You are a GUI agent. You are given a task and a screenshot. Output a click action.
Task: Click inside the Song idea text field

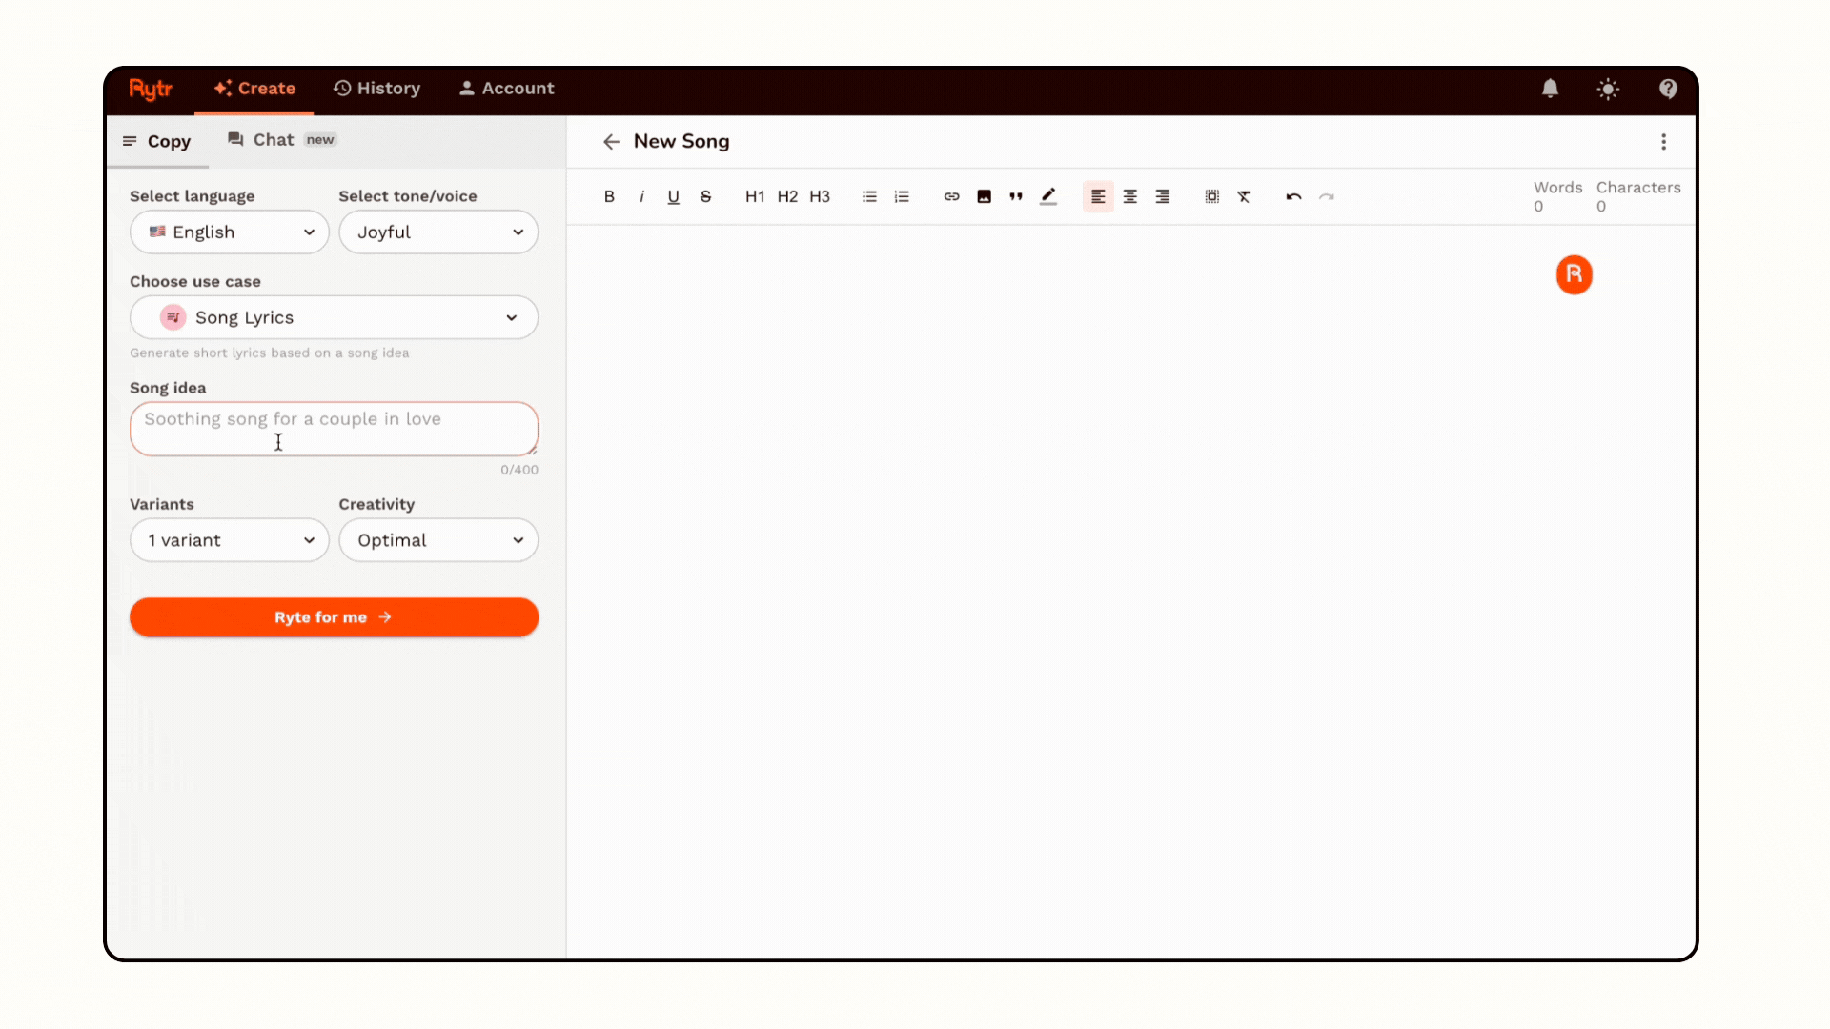tap(334, 429)
